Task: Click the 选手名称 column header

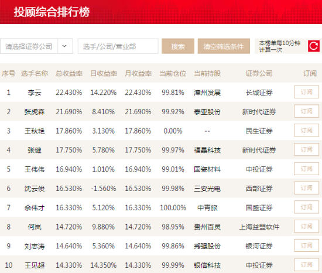Action: click(35, 73)
